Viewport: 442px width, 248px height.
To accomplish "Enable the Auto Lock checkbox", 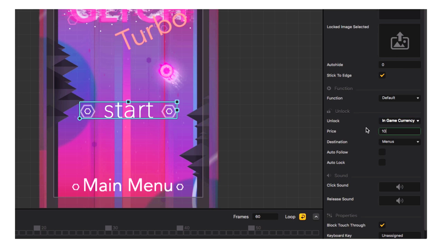I will [382, 162].
